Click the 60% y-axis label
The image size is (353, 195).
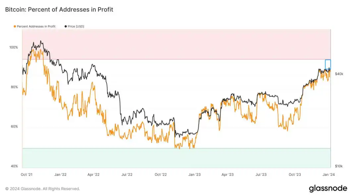click(14, 126)
